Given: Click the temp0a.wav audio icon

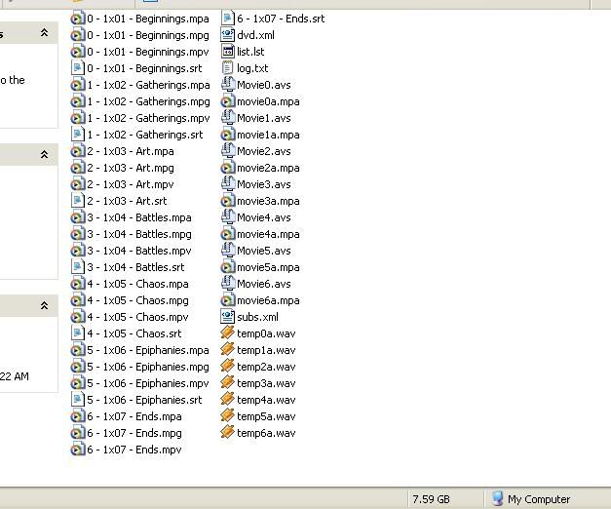Looking at the screenshot, I should tap(228, 333).
